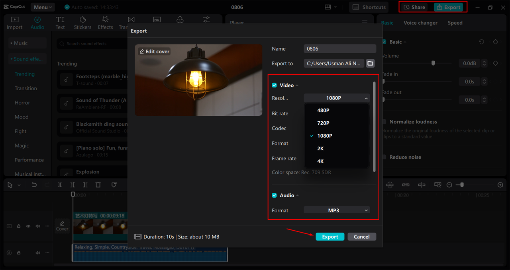Select the Magic sound category
510x270 pixels.
(22, 146)
